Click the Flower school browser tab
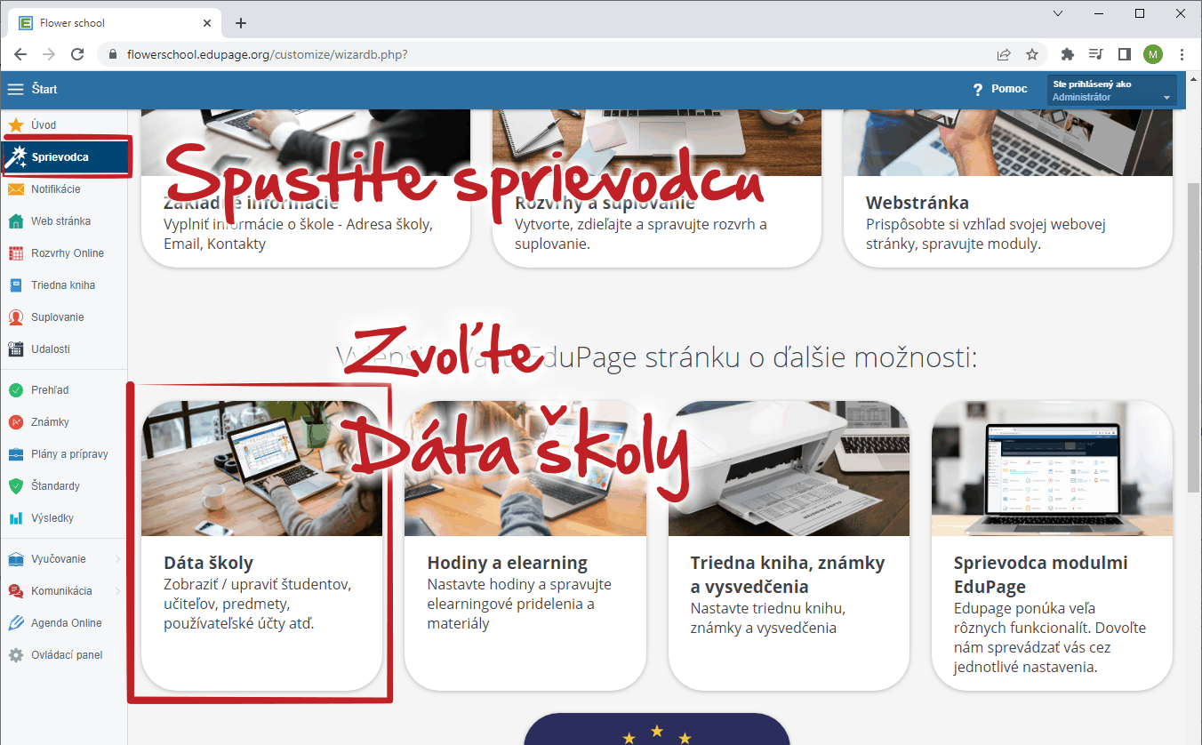Viewport: 1202px width, 745px height. 116,23
